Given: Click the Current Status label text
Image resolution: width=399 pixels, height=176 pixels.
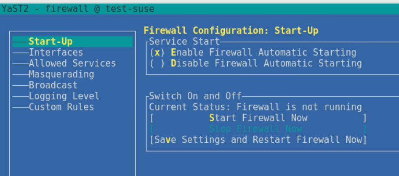Looking at the screenshot, I should click(190, 107).
